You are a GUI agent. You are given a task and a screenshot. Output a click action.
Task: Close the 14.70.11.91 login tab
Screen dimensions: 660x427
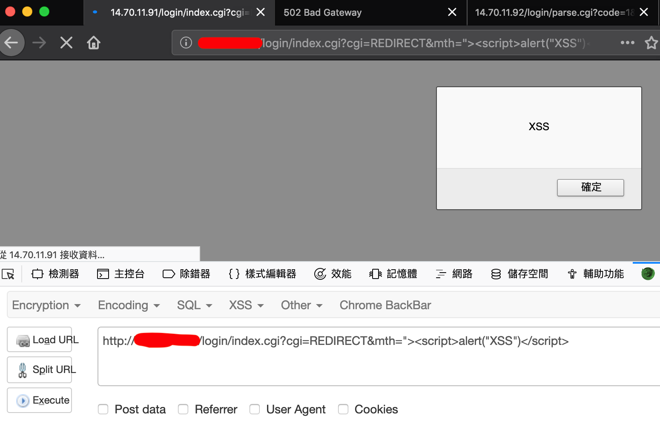[x=261, y=12]
